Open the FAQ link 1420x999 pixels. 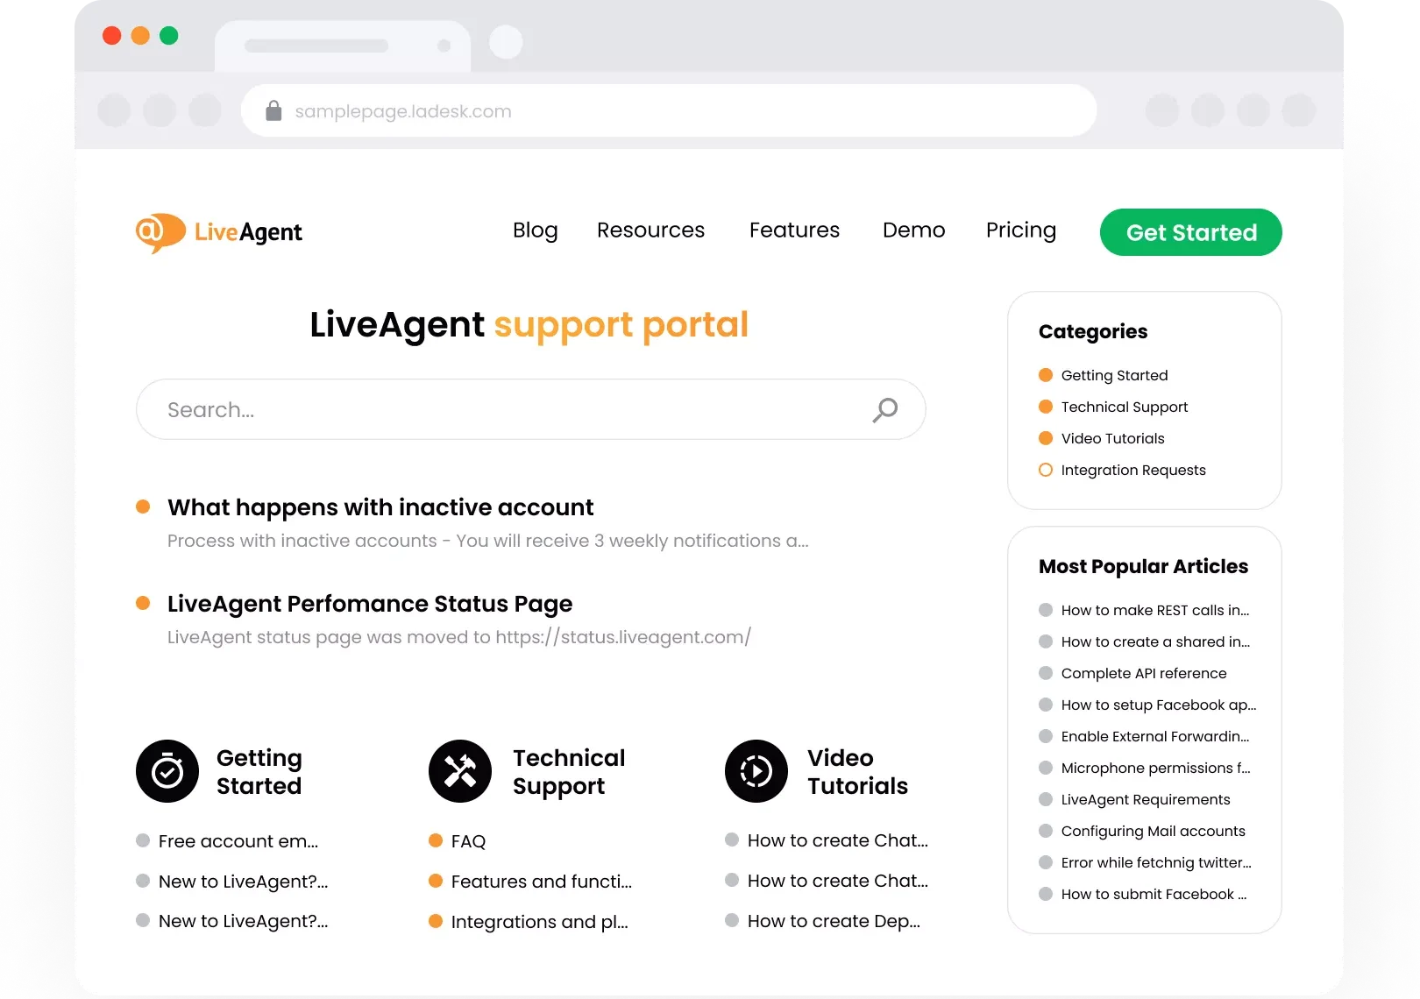coord(468,841)
